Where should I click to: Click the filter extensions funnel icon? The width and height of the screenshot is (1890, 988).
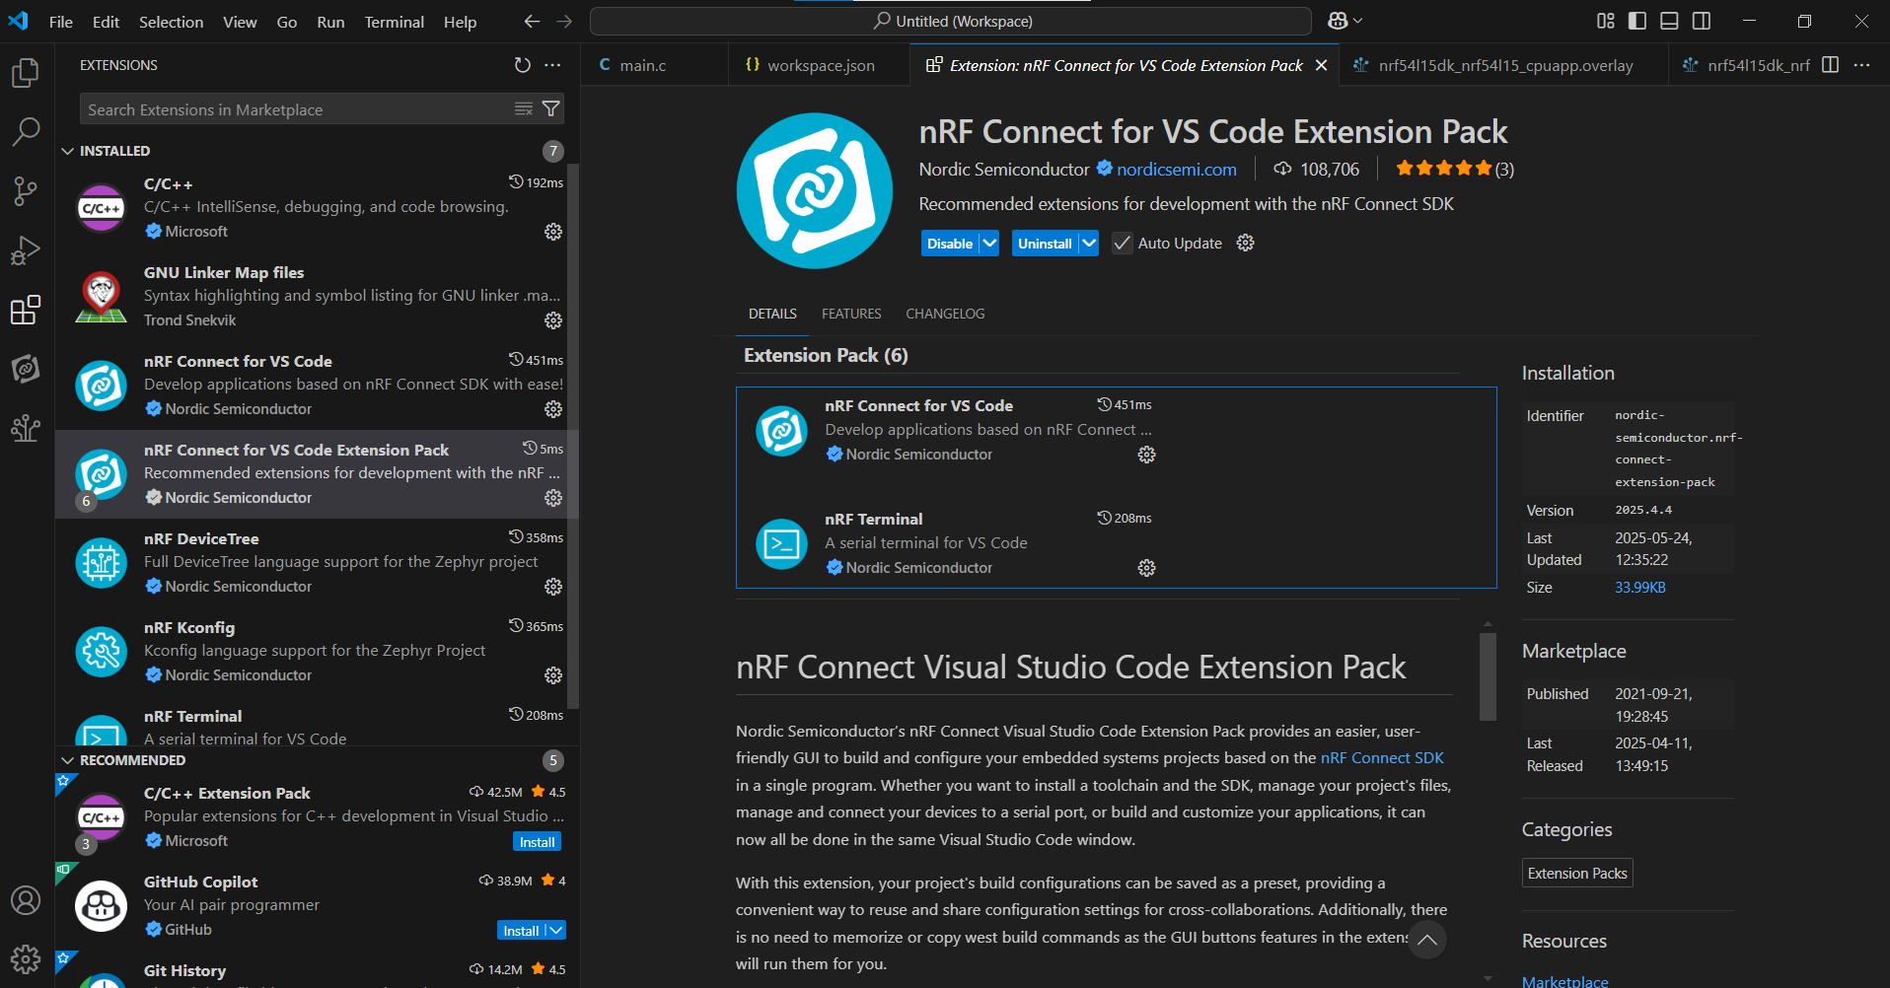[x=551, y=109]
